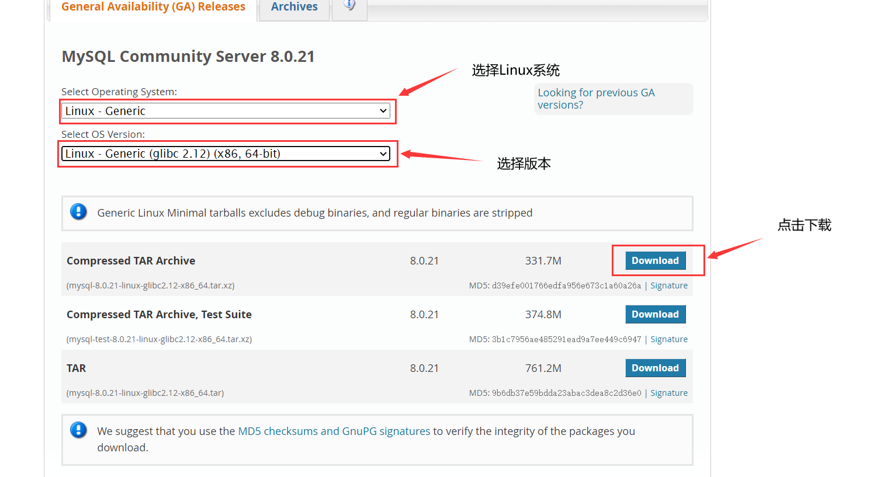Click the '331.7M' size value
The height and width of the screenshot is (477, 884).
pos(543,260)
